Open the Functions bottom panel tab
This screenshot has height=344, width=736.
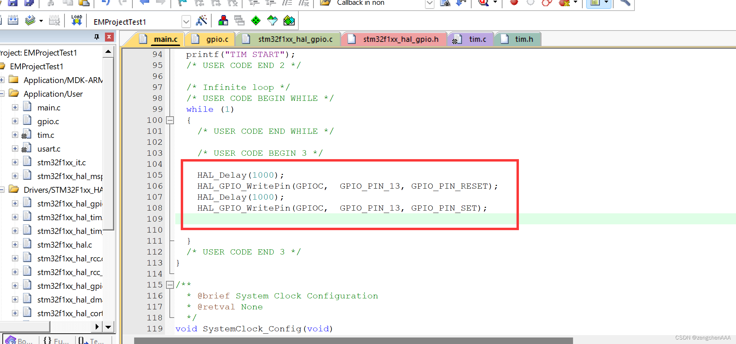pos(56,341)
